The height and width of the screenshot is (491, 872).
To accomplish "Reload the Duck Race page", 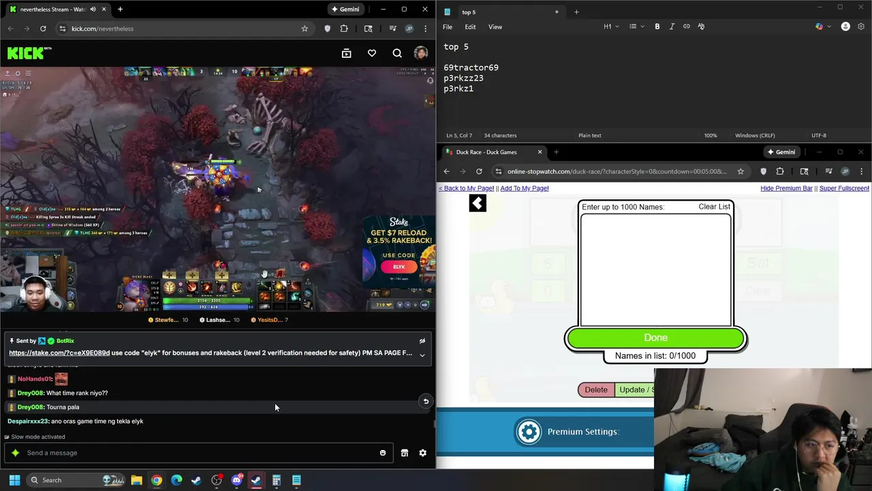I will (479, 171).
